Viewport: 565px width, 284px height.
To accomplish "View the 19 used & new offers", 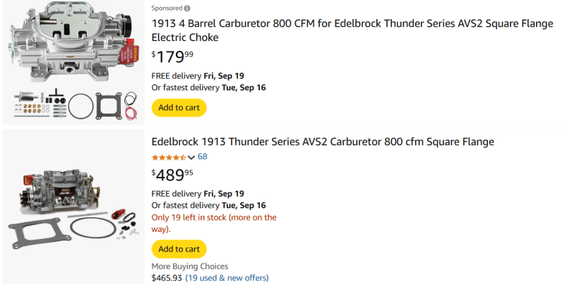I will [x=227, y=278].
